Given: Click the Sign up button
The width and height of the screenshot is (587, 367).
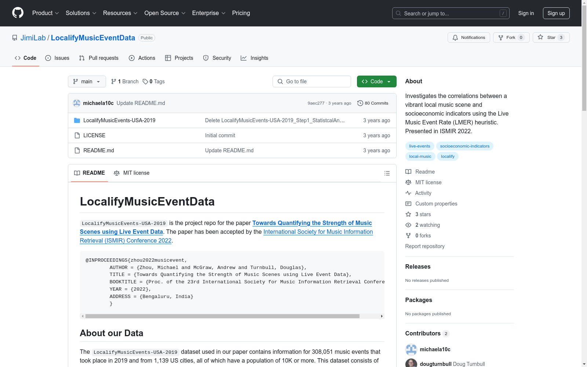Looking at the screenshot, I should (x=556, y=13).
